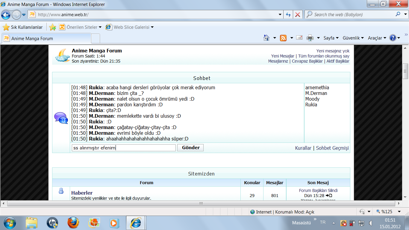Expand the address bar history dropdown

(280, 14)
